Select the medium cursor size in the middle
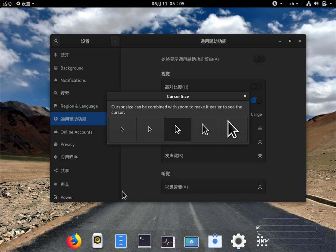The height and width of the screenshot is (252, 336). (x=178, y=129)
